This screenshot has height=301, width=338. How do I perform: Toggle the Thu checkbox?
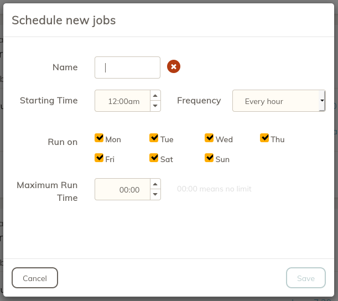click(x=264, y=138)
